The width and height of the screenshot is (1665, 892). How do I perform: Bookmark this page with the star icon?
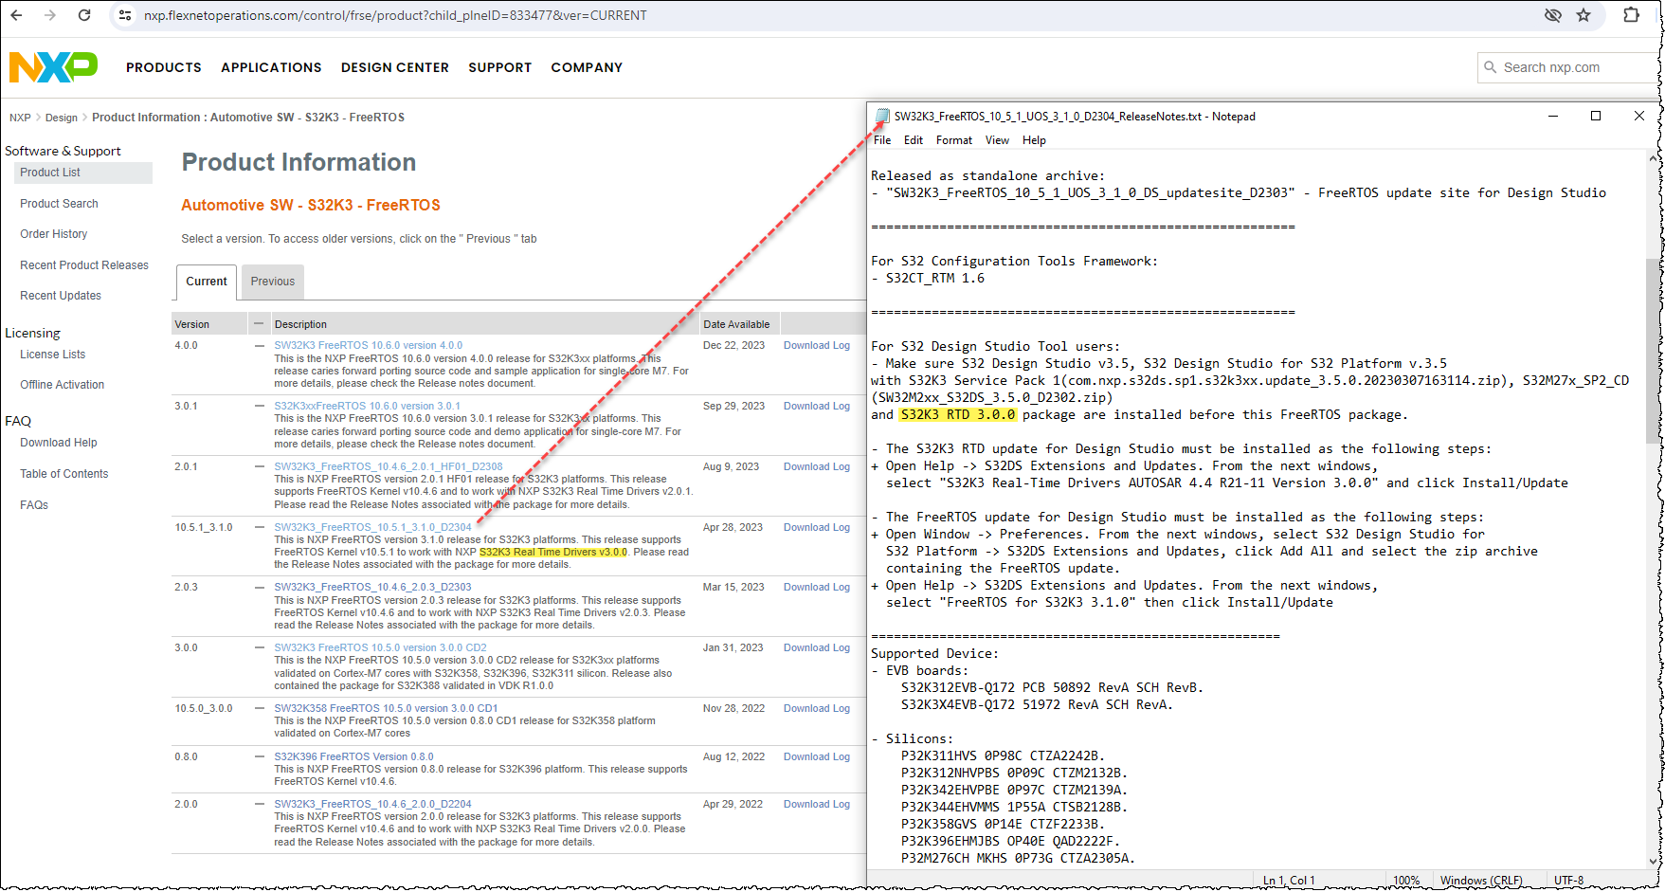[1584, 15]
